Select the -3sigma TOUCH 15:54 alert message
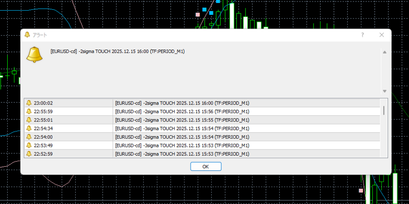409x204 pixels. tap(182, 128)
